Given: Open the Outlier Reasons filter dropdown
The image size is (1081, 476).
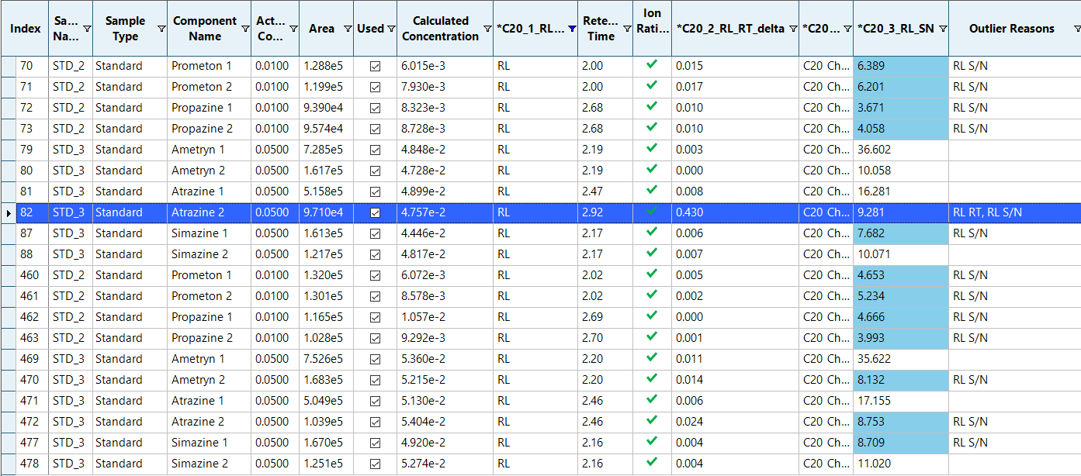Looking at the screenshot, I should point(1076,29).
